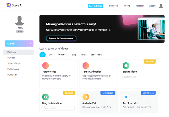Select the Voice filter chip
The width and height of the screenshot is (169, 117).
83,55
